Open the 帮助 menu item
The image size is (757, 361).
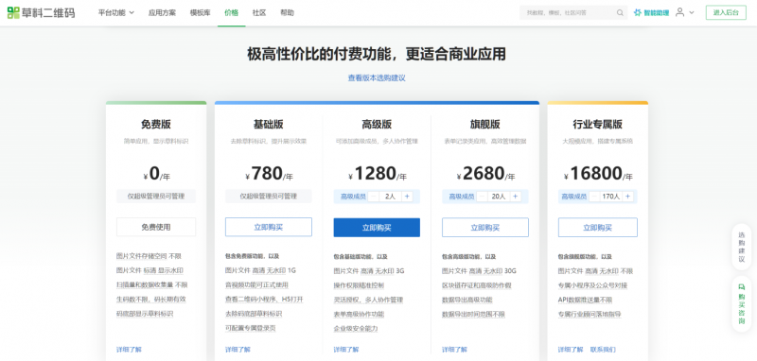pyautogui.click(x=287, y=13)
